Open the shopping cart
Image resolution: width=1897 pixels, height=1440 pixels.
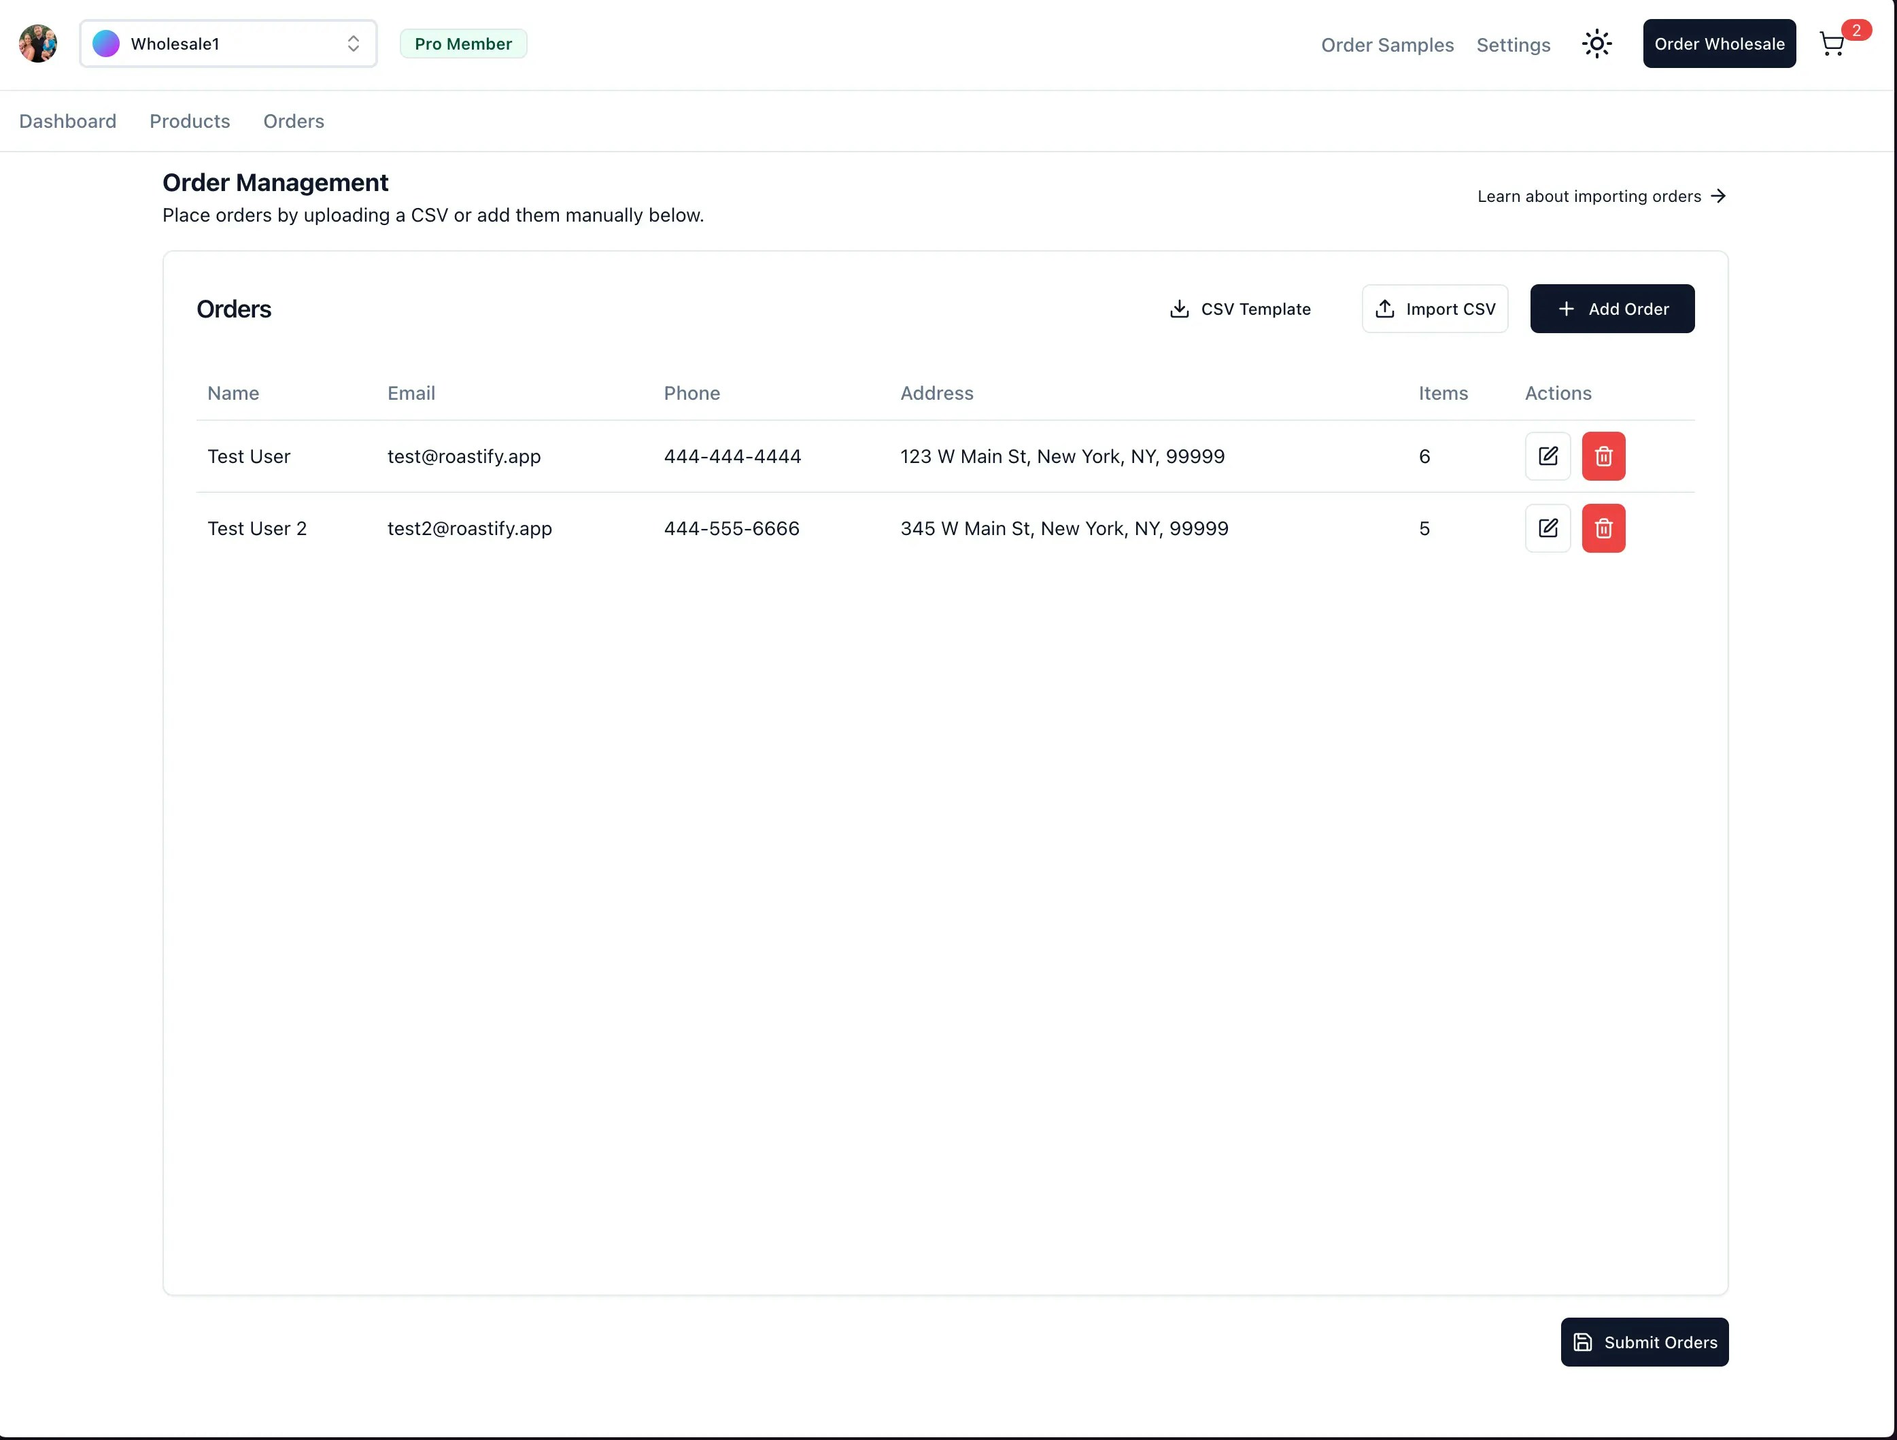1831,44
